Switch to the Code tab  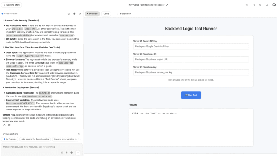(106, 14)
